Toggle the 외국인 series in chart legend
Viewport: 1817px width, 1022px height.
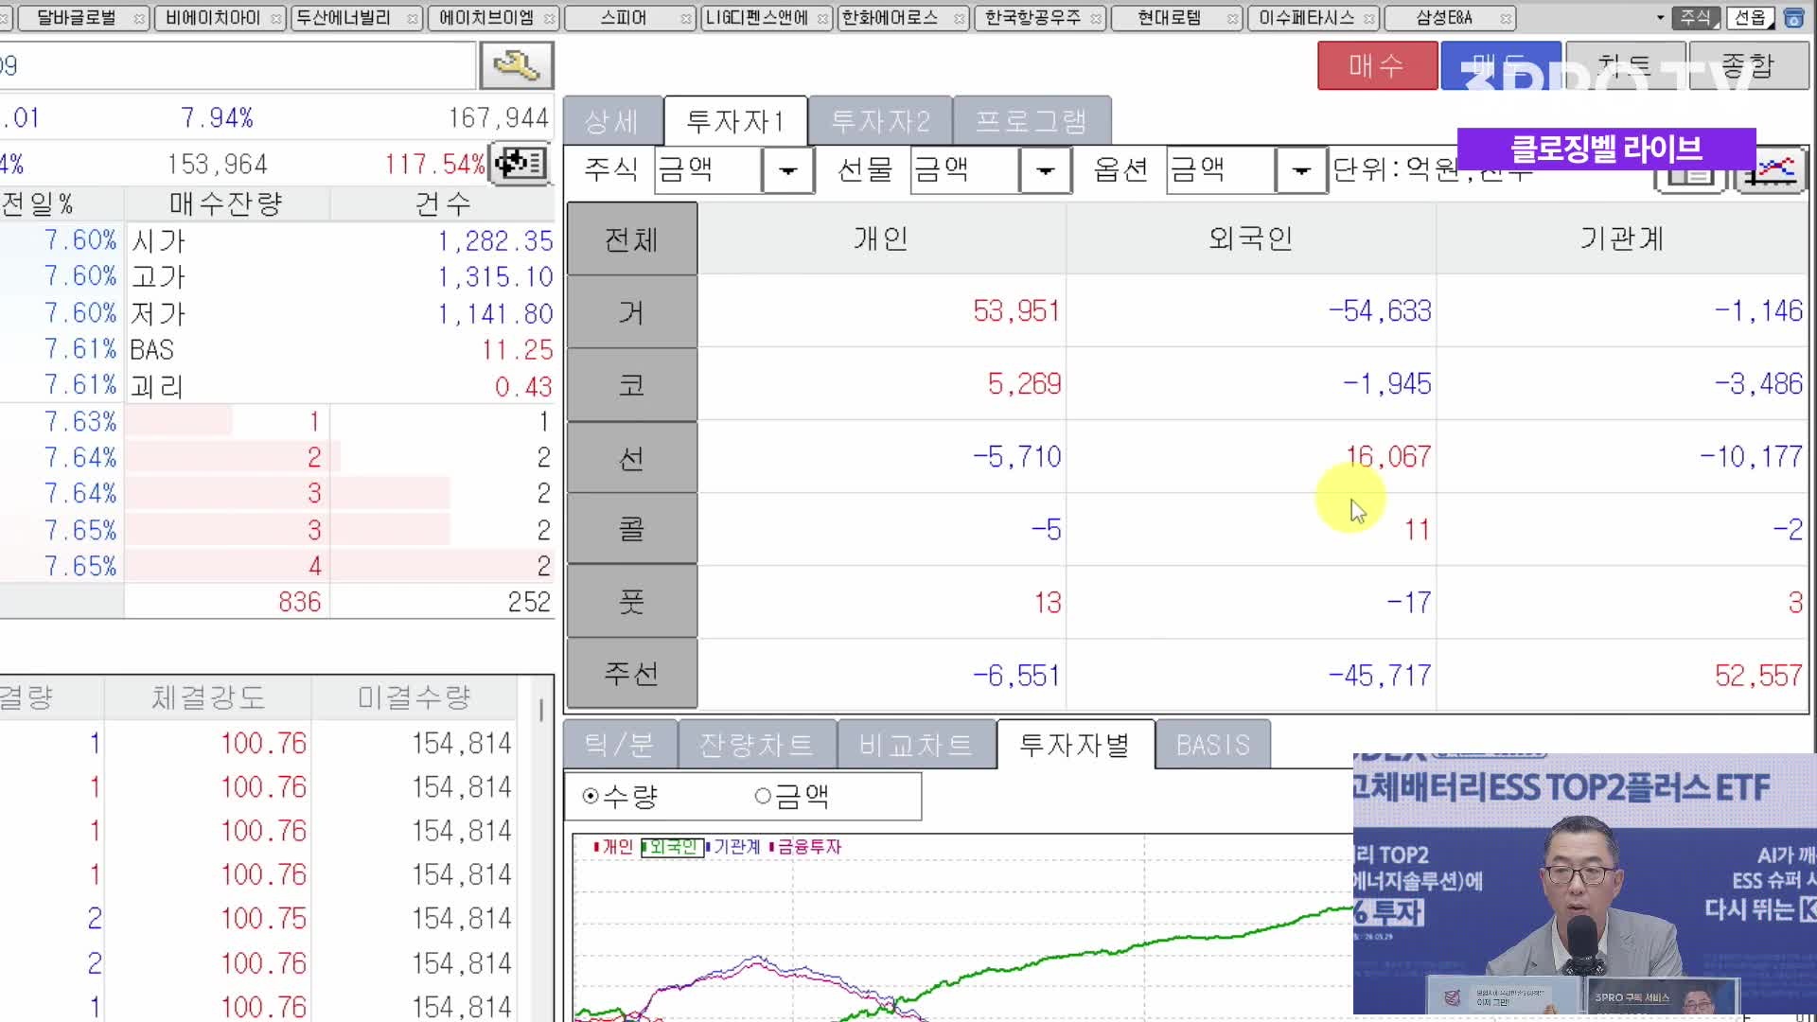pyautogui.click(x=672, y=847)
